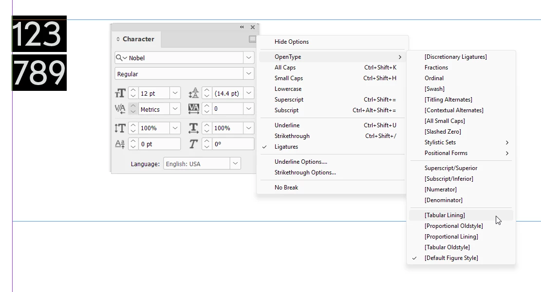Viewport: 541px width, 292px height.
Task: Close the Character panel
Action: coord(253,27)
